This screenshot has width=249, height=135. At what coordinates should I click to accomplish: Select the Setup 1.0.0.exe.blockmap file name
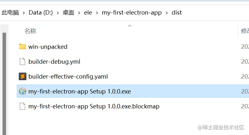(94, 106)
